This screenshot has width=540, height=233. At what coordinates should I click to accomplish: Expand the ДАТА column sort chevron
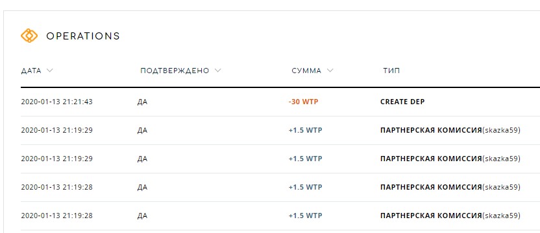tap(49, 71)
